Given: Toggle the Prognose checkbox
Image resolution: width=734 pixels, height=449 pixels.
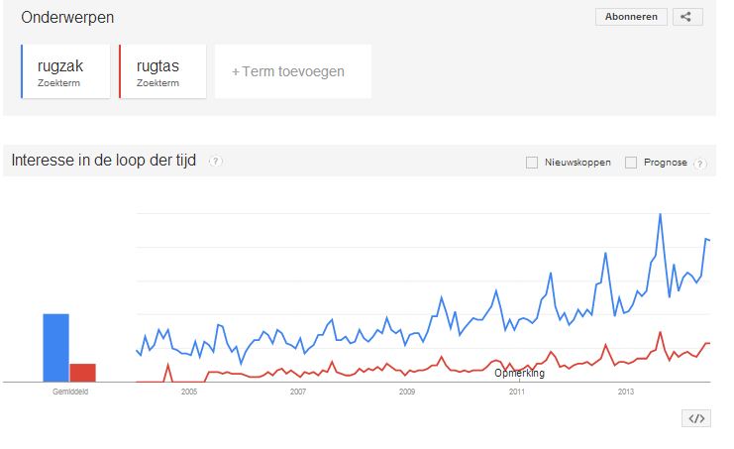Looking at the screenshot, I should tap(631, 162).
